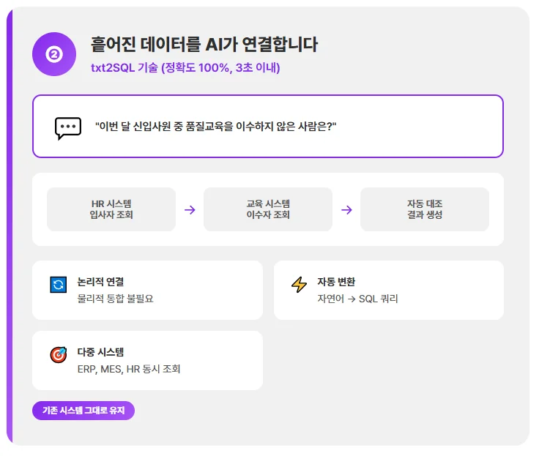This screenshot has height=456, width=539.
Task: Click the 자연어 → SQL 쿼리 description text
Action: coord(357,299)
